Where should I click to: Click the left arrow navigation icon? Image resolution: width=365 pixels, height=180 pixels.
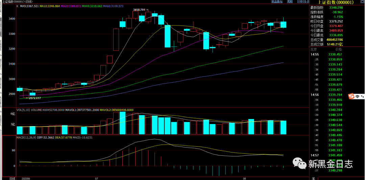299,1
